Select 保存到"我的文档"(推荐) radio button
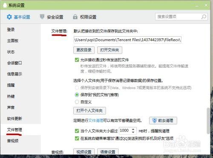 [77, 95]
